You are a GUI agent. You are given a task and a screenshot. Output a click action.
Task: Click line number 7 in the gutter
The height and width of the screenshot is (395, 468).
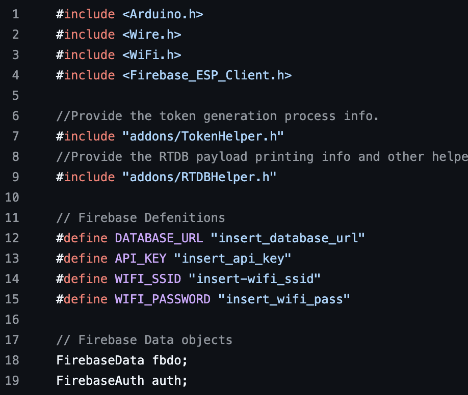click(x=15, y=136)
